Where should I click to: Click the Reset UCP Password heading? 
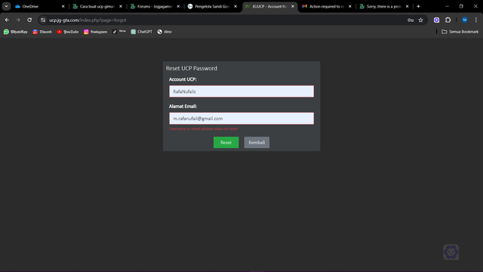192,69
